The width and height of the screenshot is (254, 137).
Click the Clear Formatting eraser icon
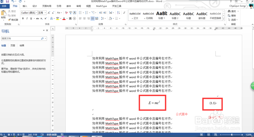(66, 13)
